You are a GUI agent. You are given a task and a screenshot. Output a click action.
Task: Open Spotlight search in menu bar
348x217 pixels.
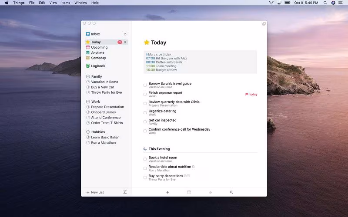[325, 3]
